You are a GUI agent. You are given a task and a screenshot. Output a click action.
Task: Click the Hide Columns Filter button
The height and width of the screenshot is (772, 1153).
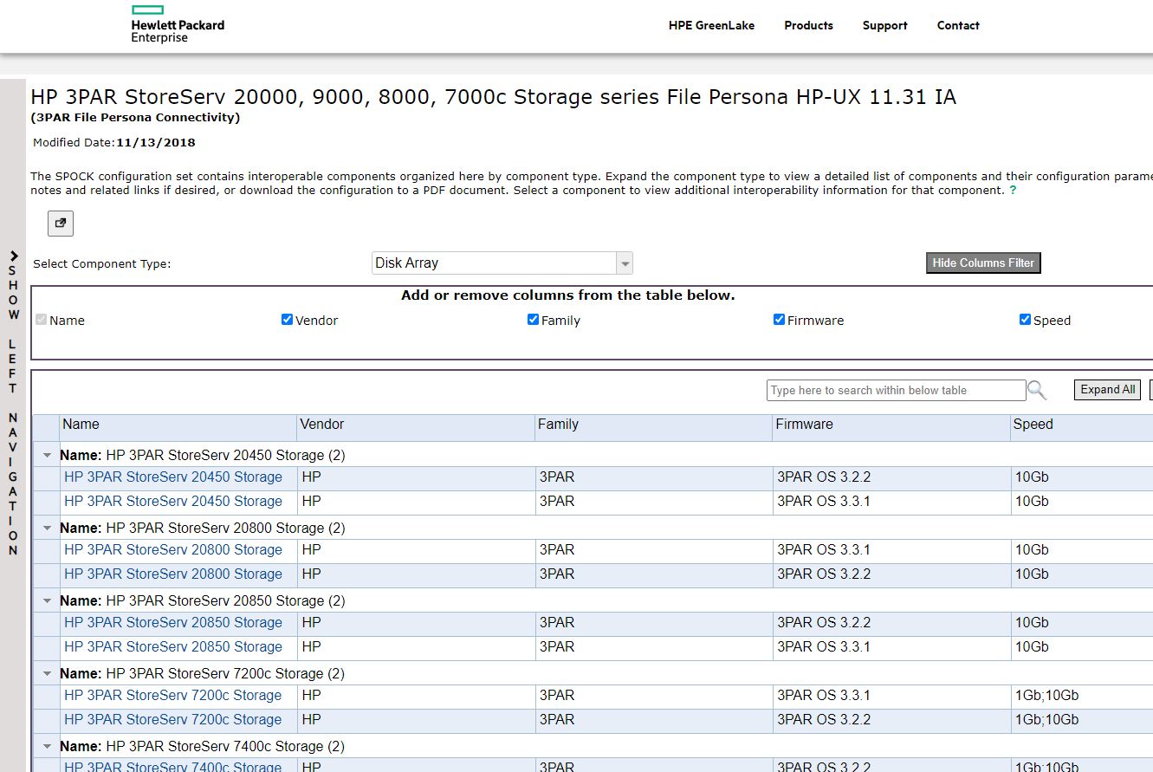click(983, 263)
